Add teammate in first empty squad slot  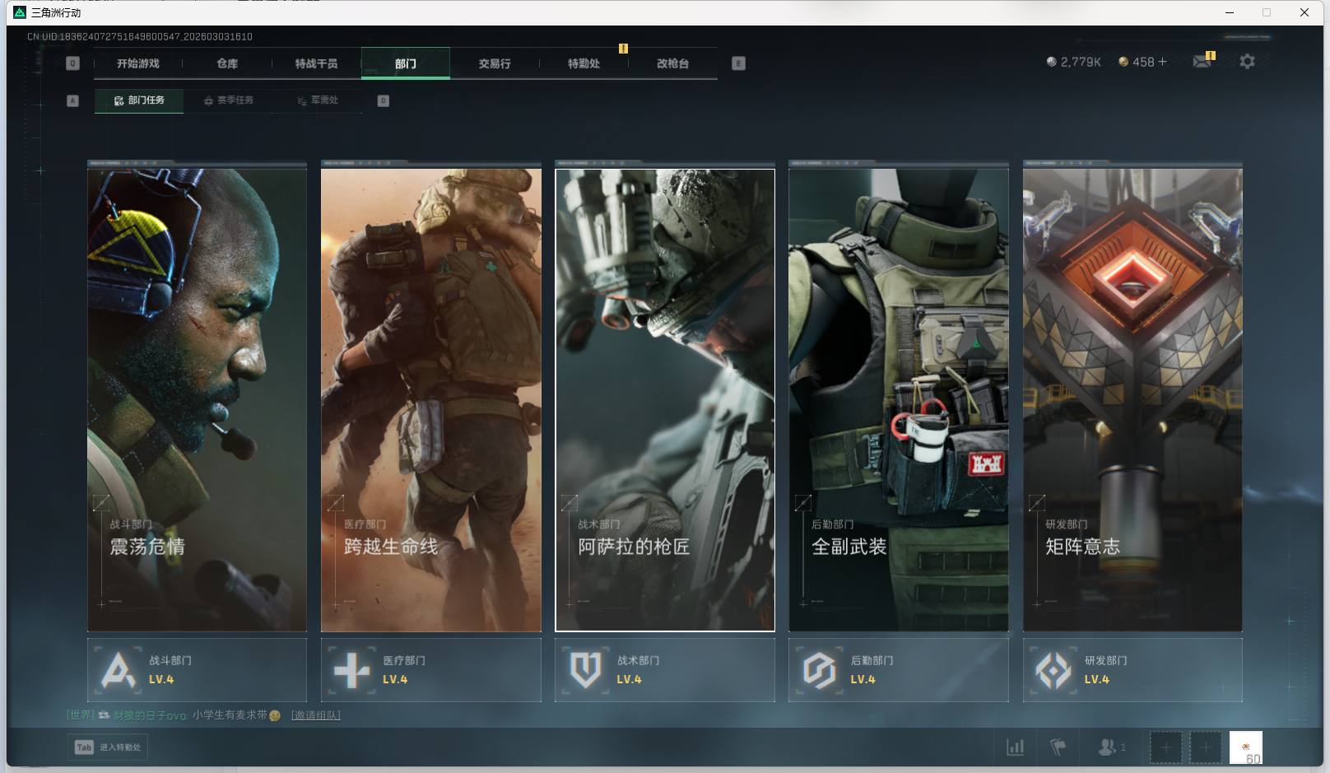pos(1165,747)
